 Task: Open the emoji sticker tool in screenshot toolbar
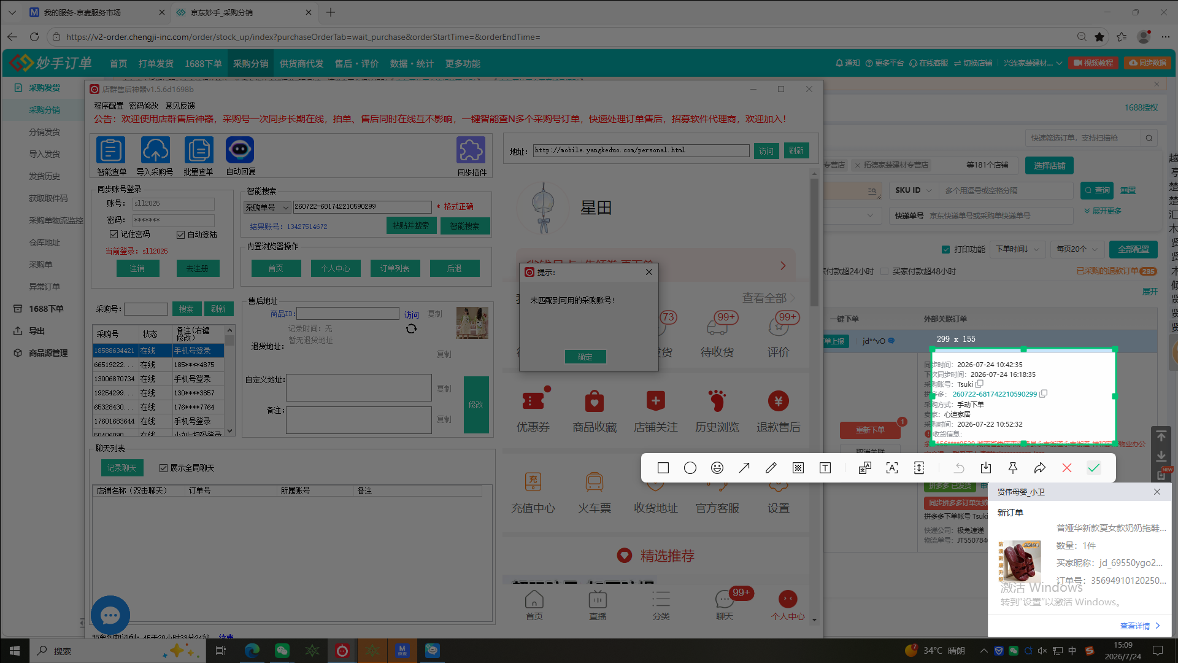[x=717, y=468]
